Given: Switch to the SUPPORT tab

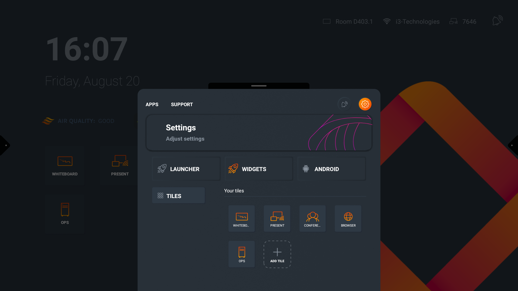Looking at the screenshot, I should pos(182,105).
